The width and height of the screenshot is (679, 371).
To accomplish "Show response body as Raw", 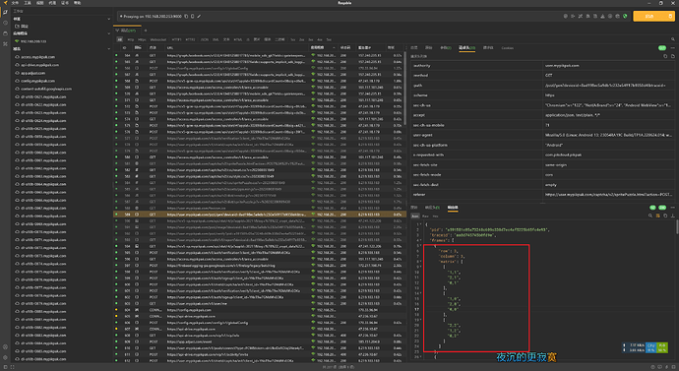I will point(425,216).
